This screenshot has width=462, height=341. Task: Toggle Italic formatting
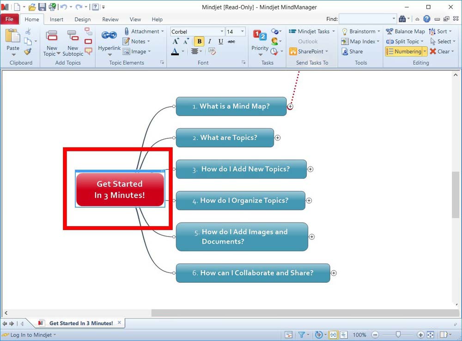(210, 42)
